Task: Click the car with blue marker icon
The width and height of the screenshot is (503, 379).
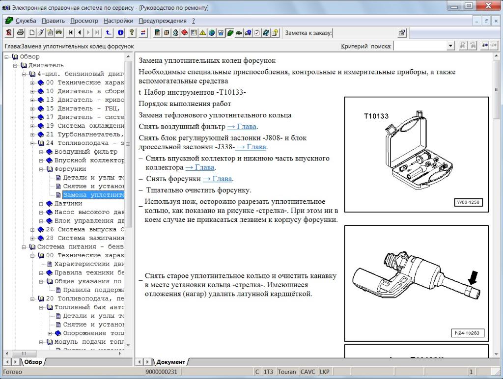Action: [x=248, y=33]
